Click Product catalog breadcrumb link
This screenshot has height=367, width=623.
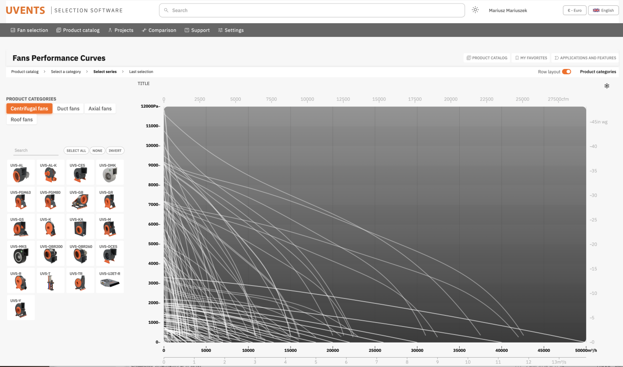[x=25, y=72]
